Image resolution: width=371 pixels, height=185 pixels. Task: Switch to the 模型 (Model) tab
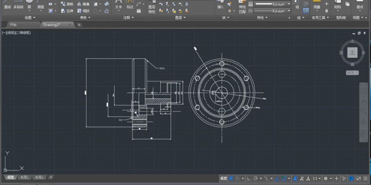coord(10,178)
